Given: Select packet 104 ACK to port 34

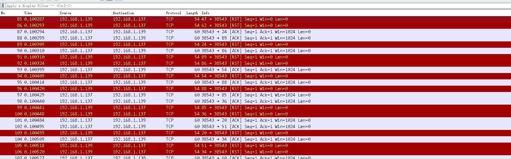Looking at the screenshot, I should (x=255, y=139).
